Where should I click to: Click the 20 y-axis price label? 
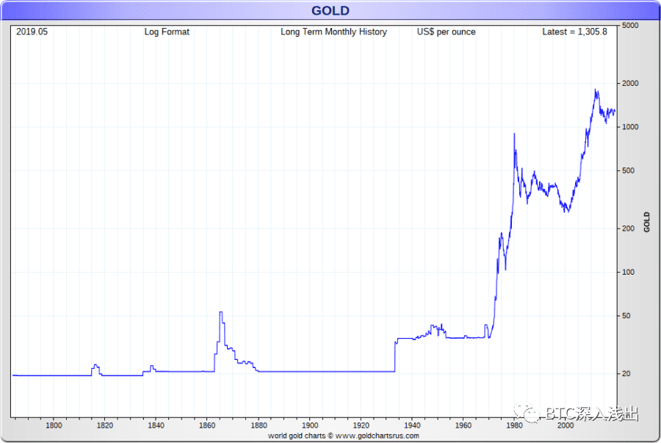[x=626, y=373]
